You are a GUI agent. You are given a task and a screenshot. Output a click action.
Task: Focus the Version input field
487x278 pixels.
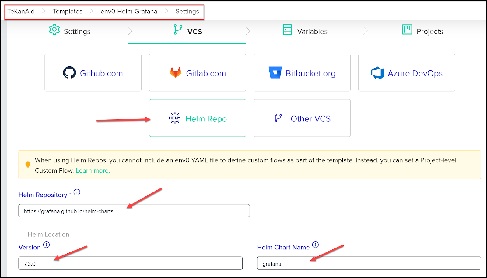[130, 263]
